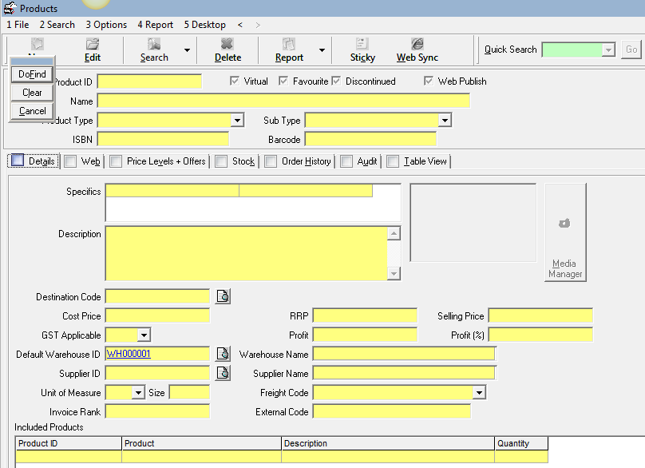645x468 pixels.
Task: Open the Media Manager camera button
Action: (x=565, y=232)
